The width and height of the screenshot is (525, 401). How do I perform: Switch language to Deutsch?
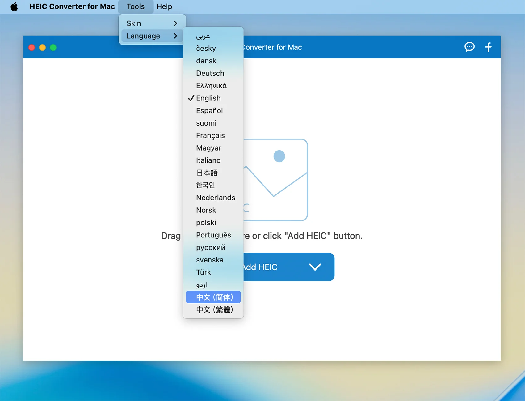point(210,73)
